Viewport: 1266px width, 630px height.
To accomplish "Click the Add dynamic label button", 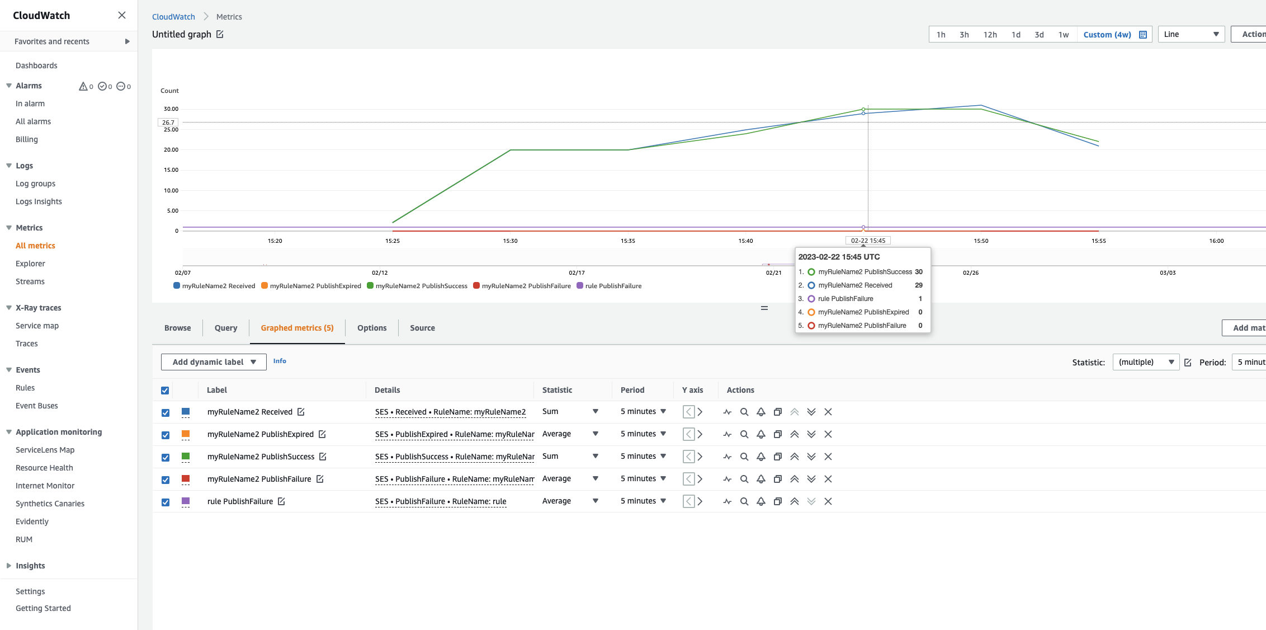I will (213, 361).
